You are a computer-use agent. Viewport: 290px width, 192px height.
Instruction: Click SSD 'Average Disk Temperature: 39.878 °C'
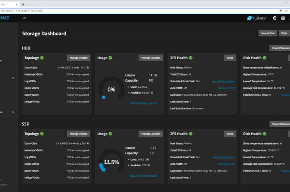click(x=264, y=164)
